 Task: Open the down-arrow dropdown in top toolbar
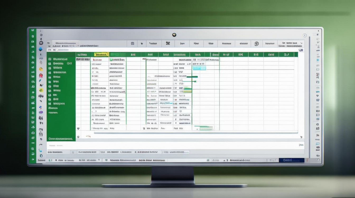click(x=142, y=44)
